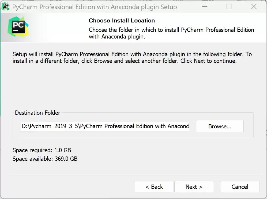Click the large PyCharm PC logo
Image resolution: width=267 pixels, height=199 pixels.
coord(18,26)
